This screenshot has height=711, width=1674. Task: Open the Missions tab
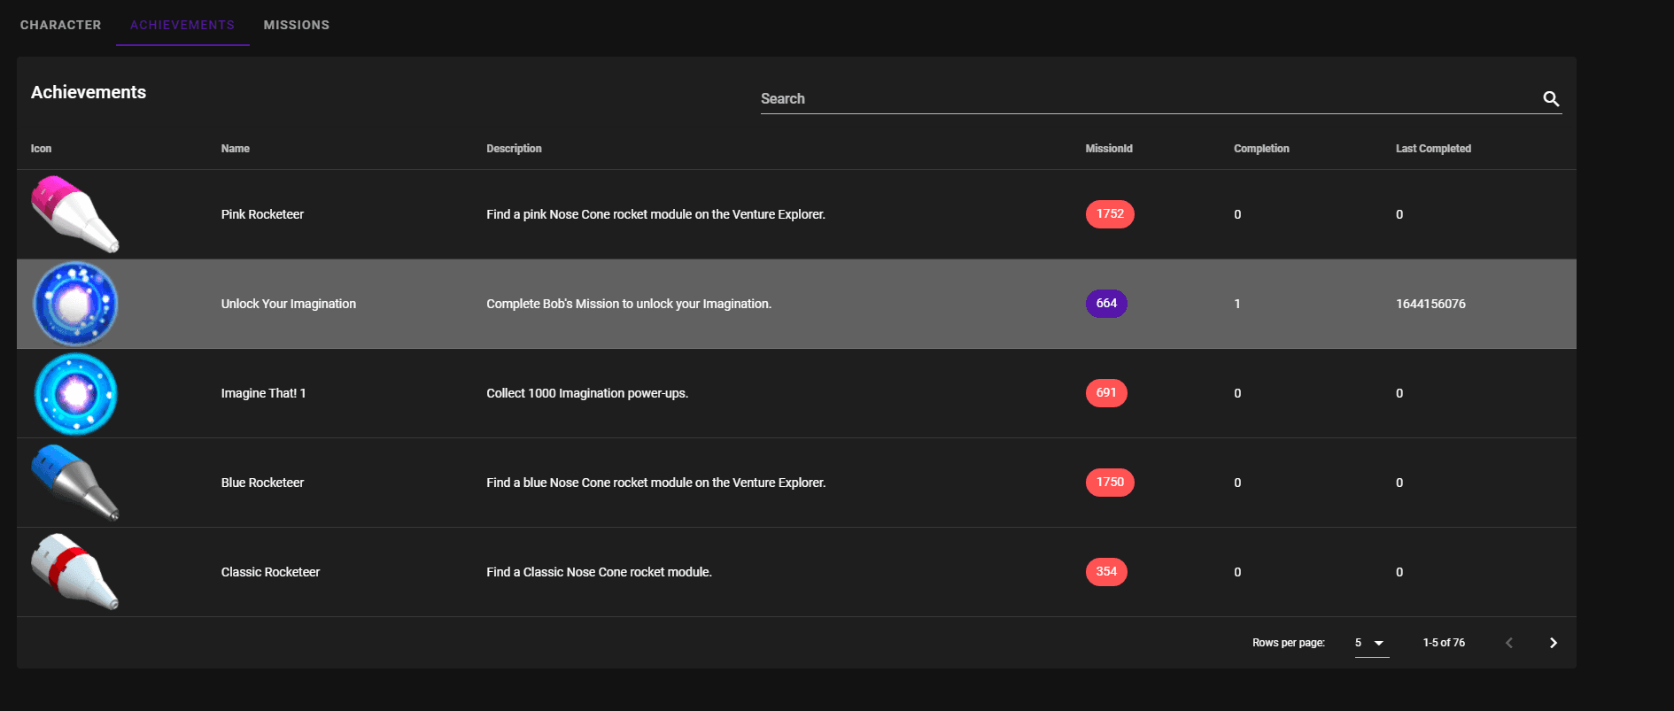tap(297, 25)
